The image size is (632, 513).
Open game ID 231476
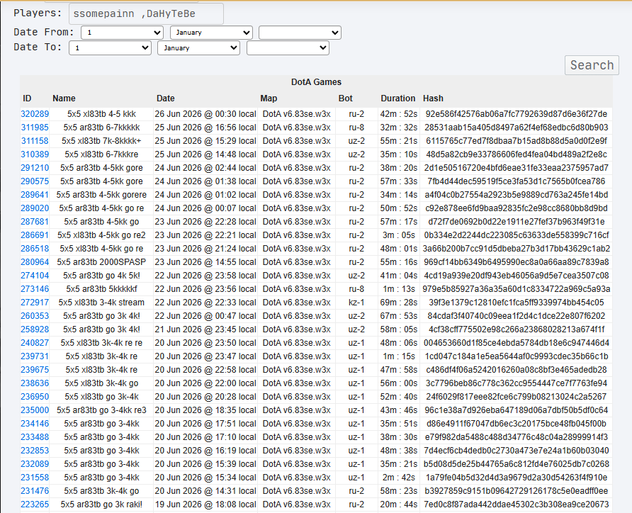[35, 491]
